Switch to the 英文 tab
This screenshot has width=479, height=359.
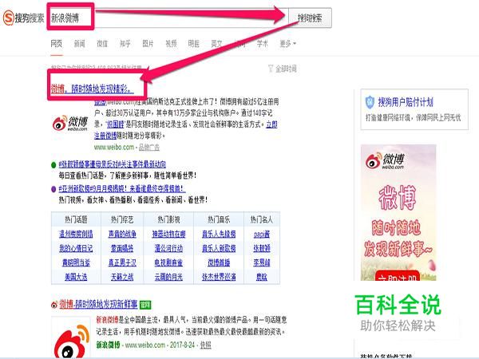[216, 44]
